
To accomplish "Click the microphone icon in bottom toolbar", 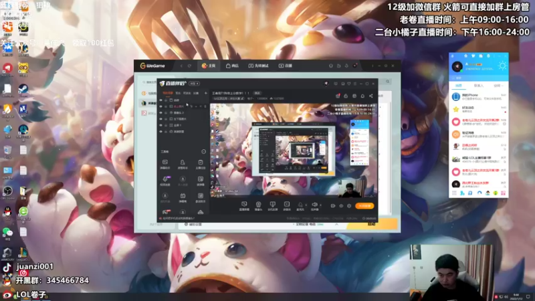I will click(x=300, y=206).
